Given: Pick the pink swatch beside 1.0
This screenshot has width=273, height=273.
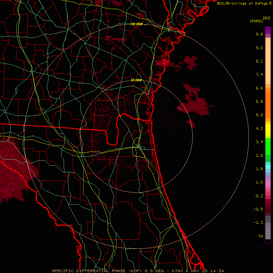Looking at the screenshot, I should point(268,184).
